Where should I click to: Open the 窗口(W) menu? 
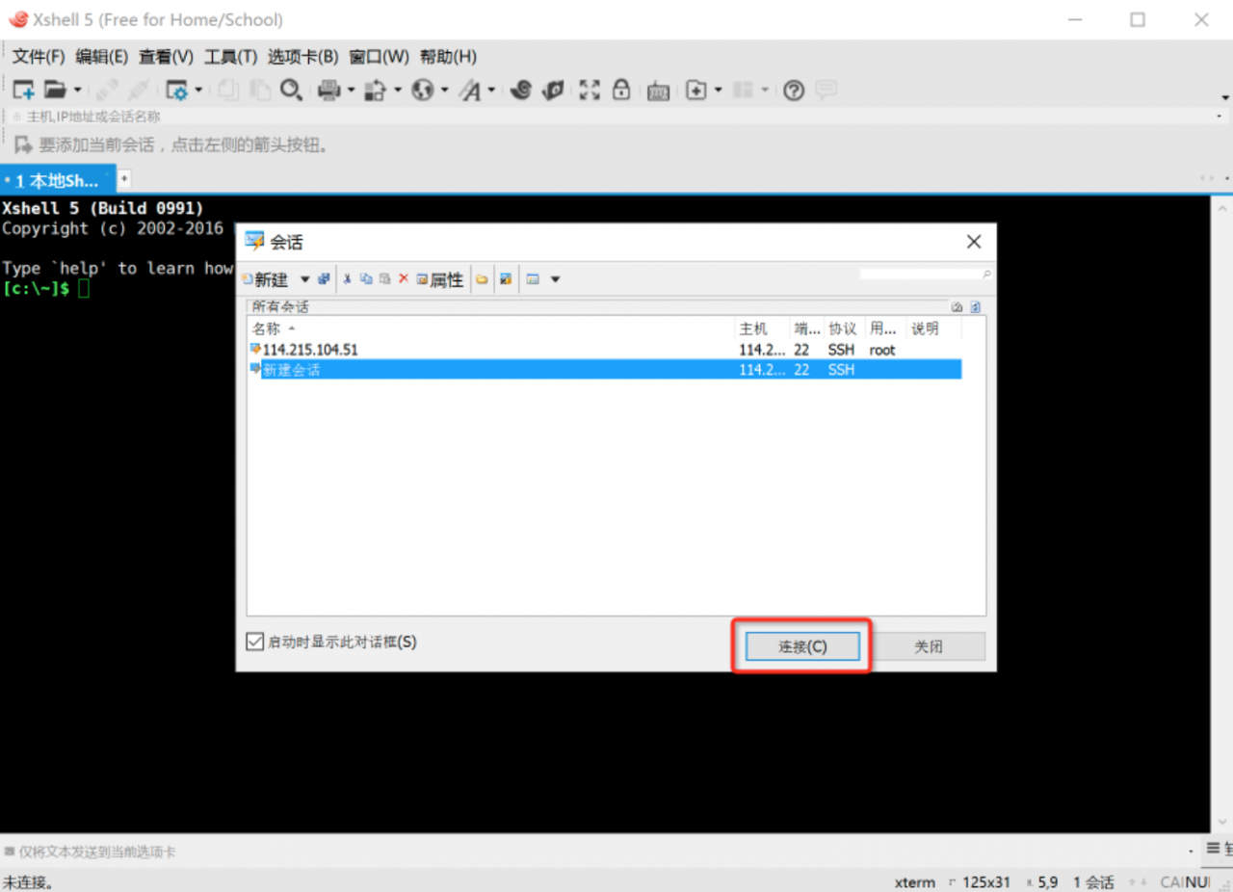click(380, 57)
